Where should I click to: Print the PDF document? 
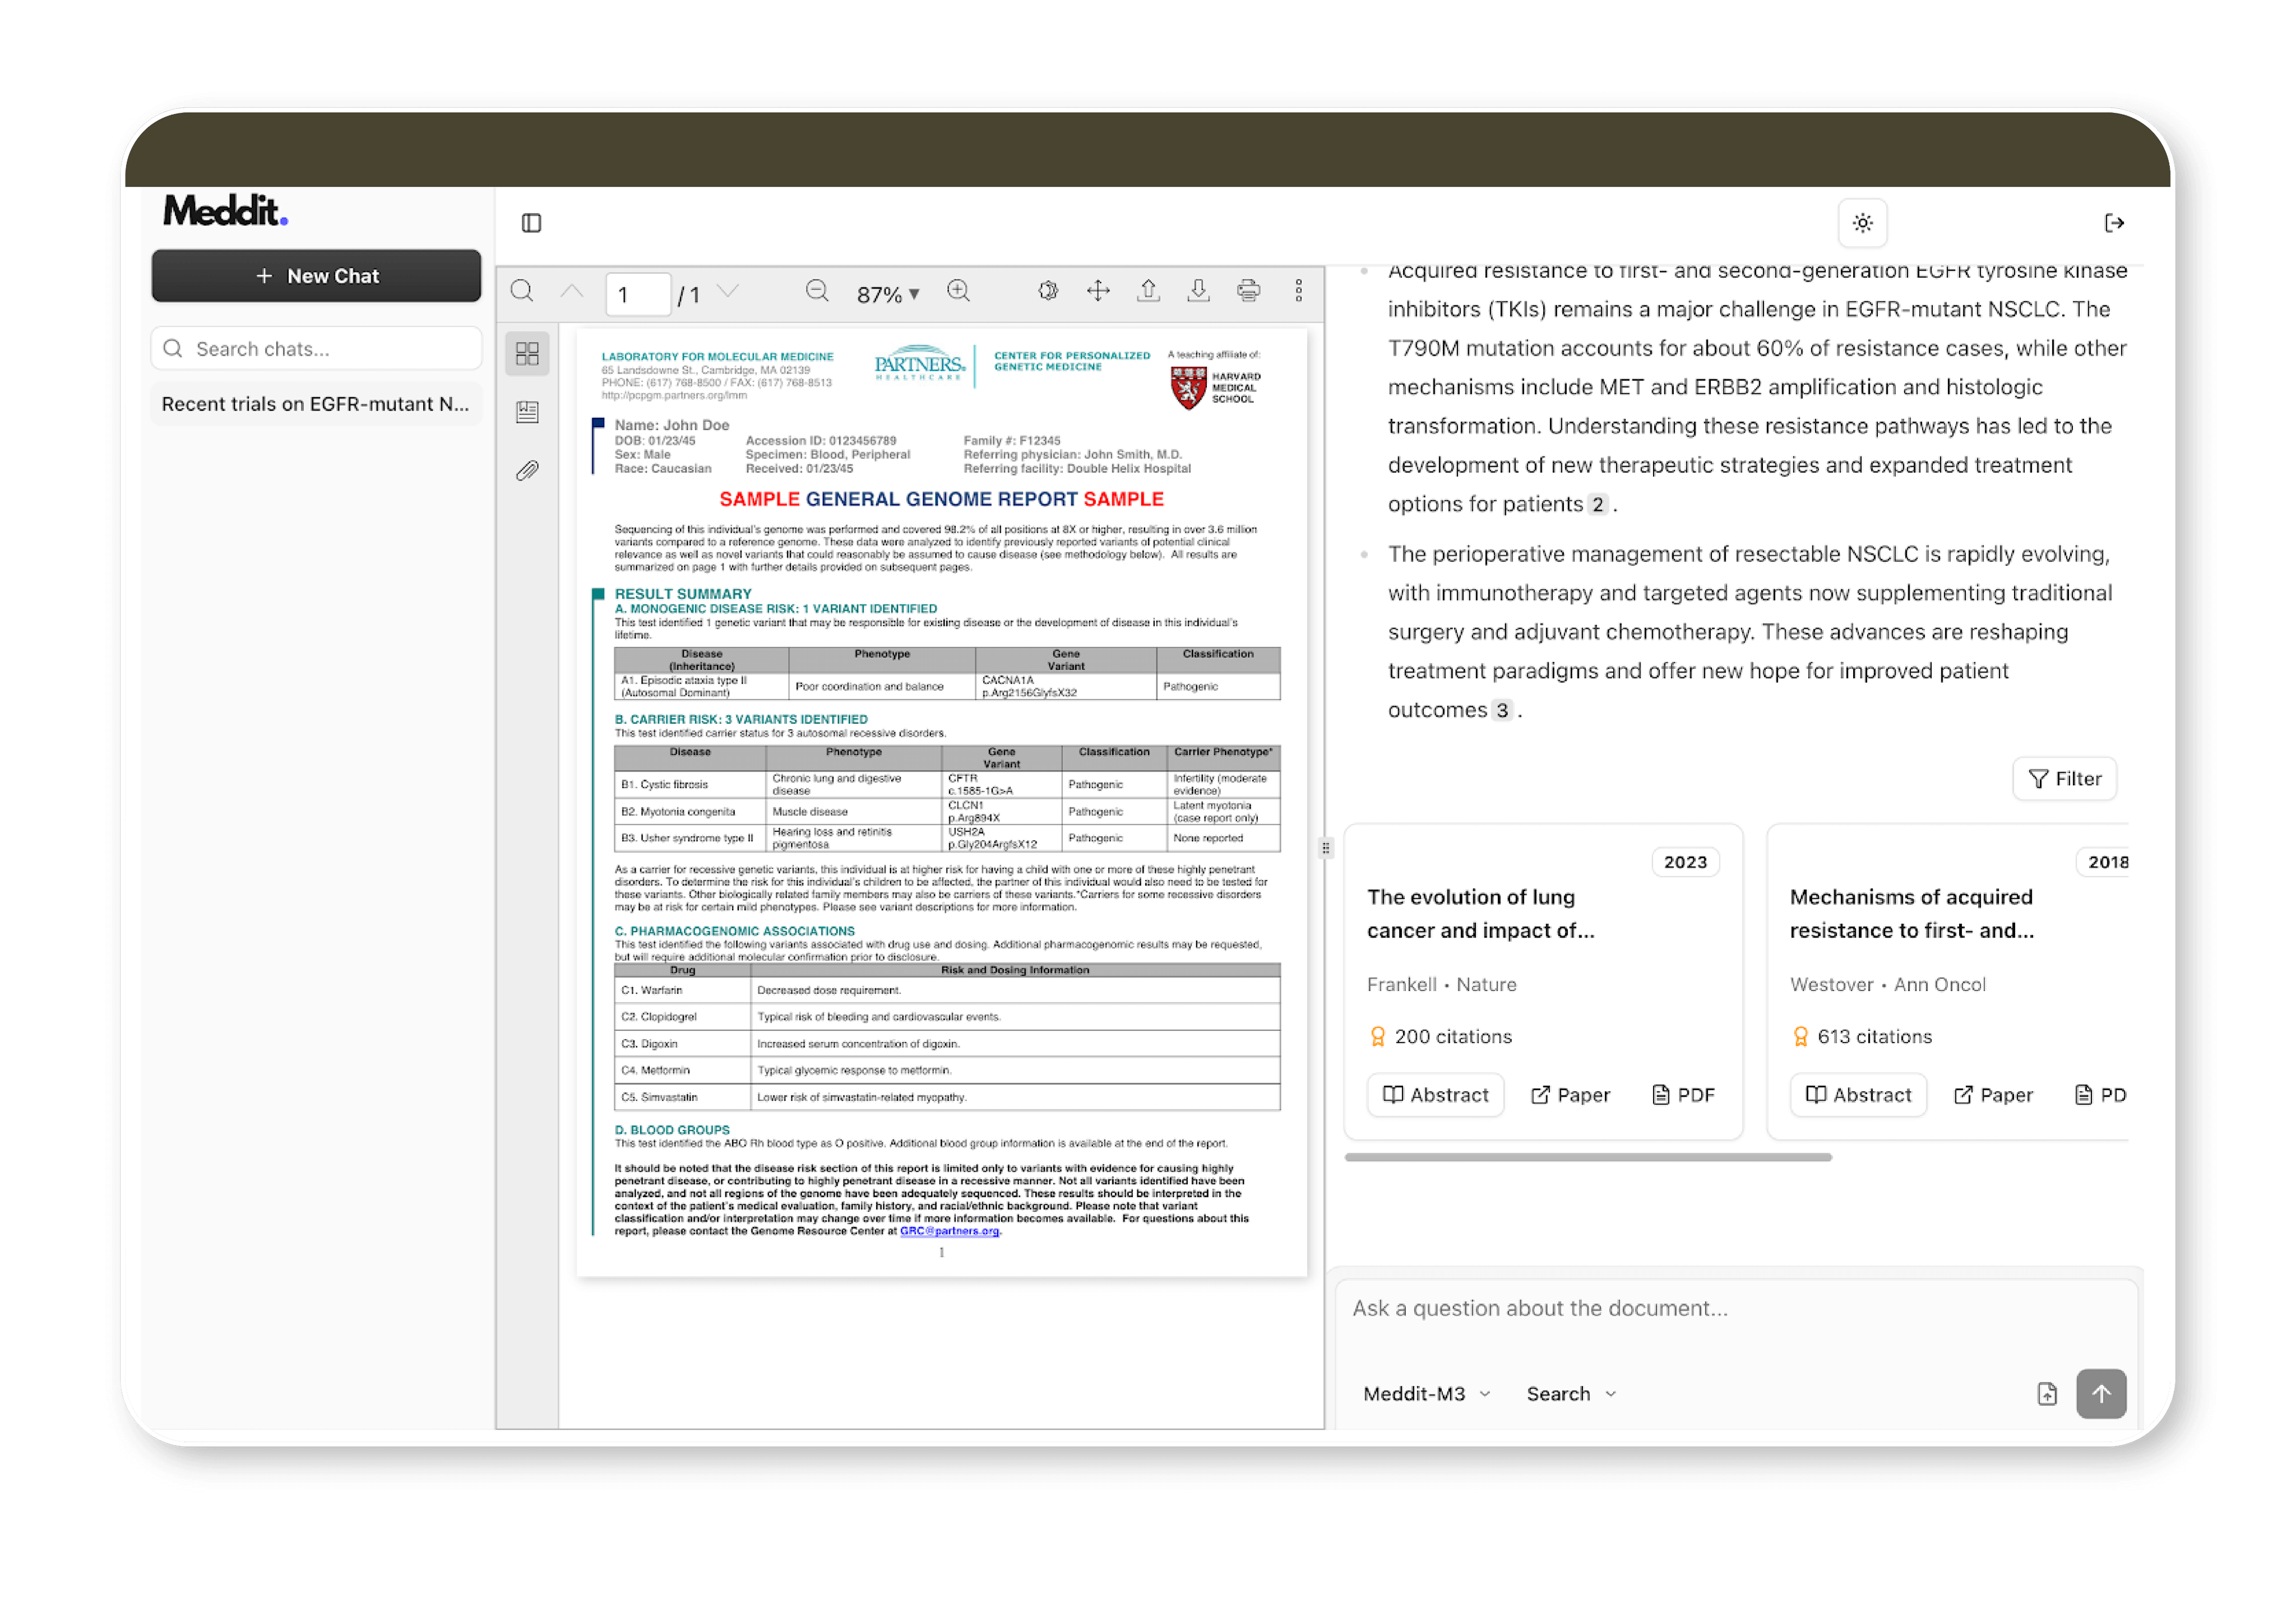point(1248,292)
